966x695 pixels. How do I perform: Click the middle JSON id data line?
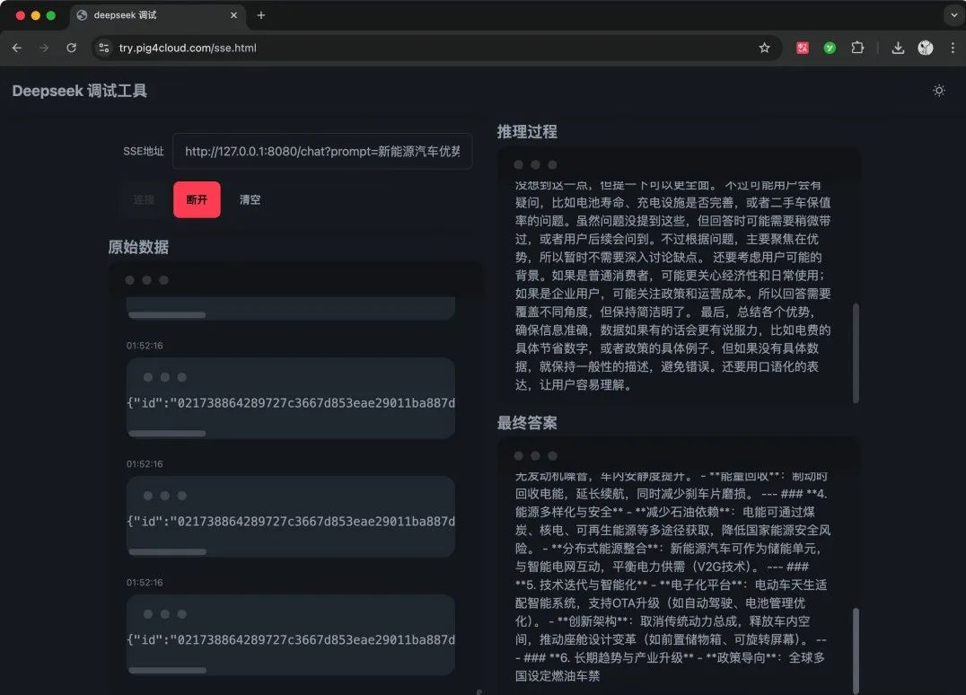tap(291, 521)
